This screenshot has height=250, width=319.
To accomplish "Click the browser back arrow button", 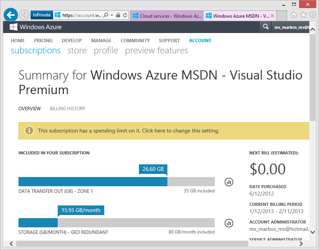I will (x=10, y=15).
